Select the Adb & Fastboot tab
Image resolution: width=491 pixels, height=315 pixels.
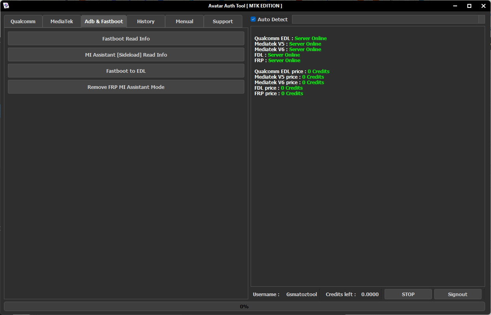coord(104,22)
